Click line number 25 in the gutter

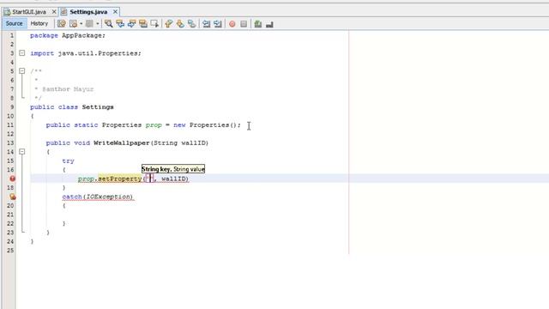pos(10,251)
